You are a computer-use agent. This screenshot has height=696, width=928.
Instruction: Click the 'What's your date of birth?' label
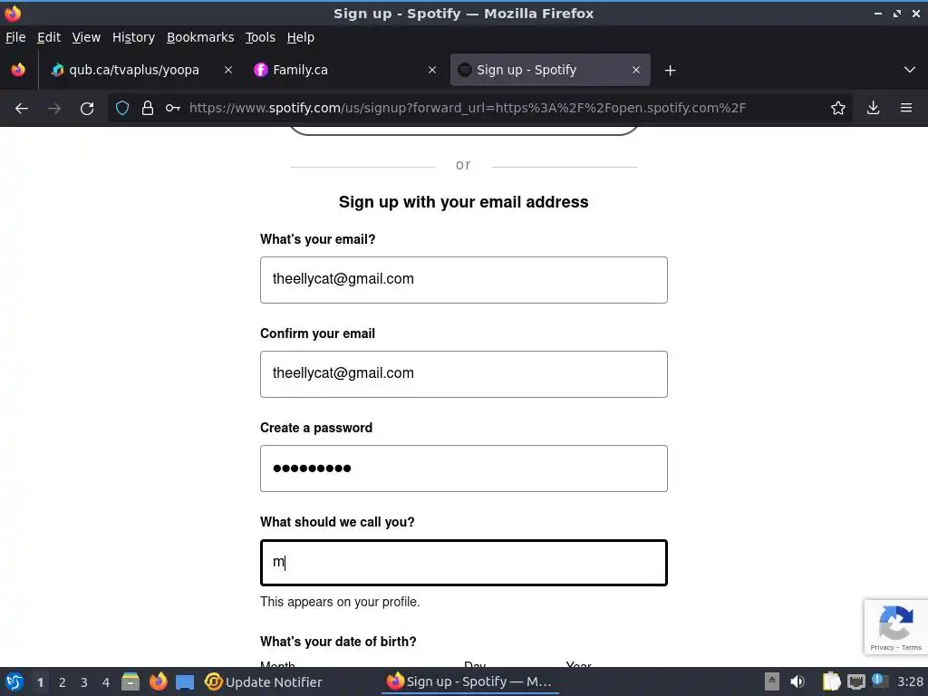pyautogui.click(x=338, y=642)
